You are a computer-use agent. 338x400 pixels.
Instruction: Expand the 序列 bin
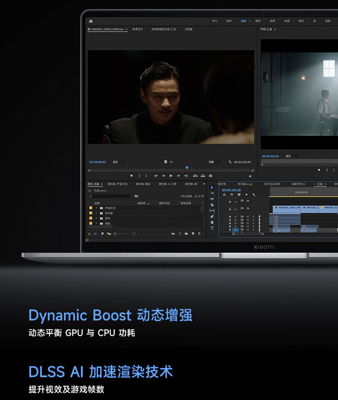pos(96,218)
